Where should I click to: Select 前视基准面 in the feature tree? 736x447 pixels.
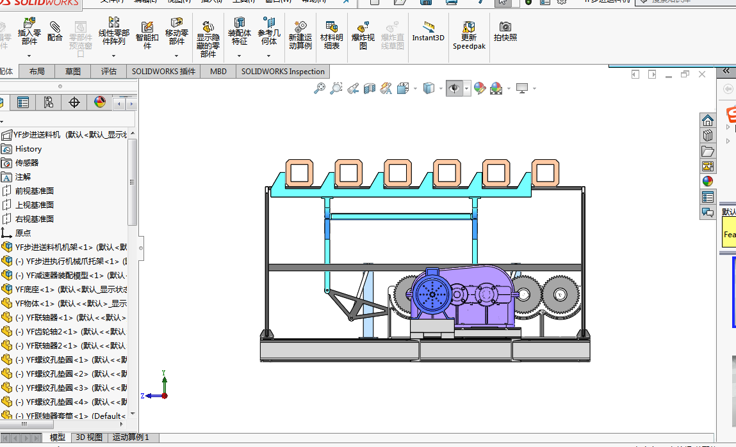click(35, 191)
